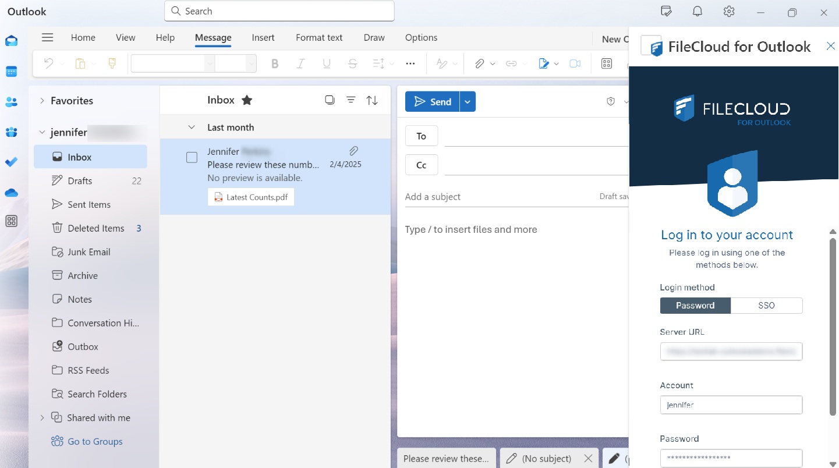Open the font size dropdown
This screenshot has height=468, width=839.
point(250,63)
